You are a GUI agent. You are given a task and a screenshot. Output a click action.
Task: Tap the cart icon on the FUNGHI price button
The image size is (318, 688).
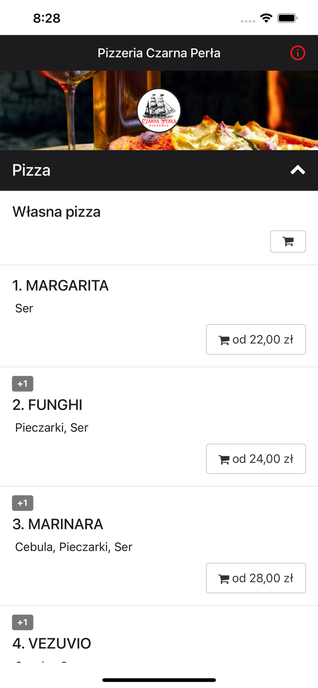pos(224,459)
